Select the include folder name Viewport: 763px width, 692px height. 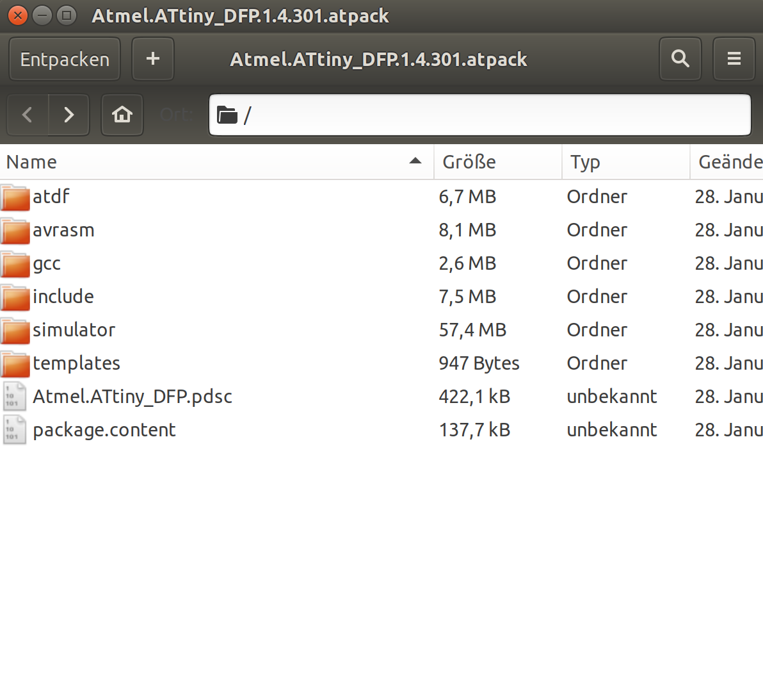click(63, 297)
